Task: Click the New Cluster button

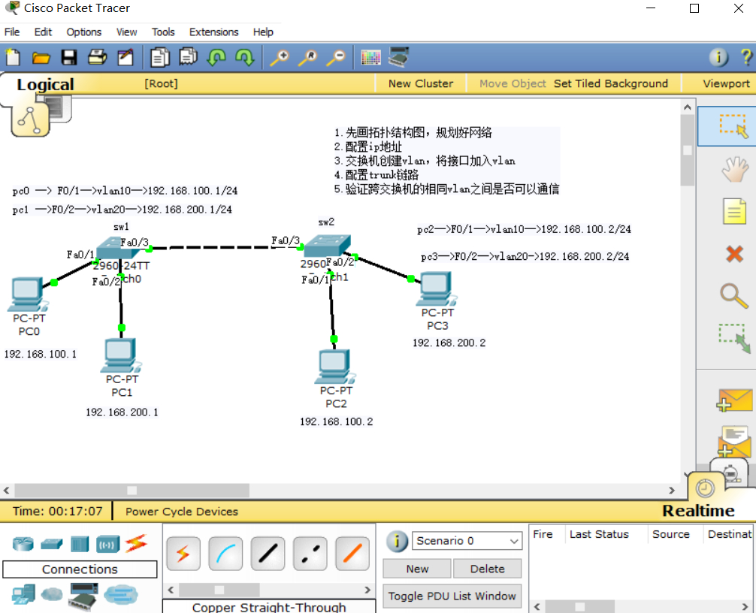Action: [420, 83]
